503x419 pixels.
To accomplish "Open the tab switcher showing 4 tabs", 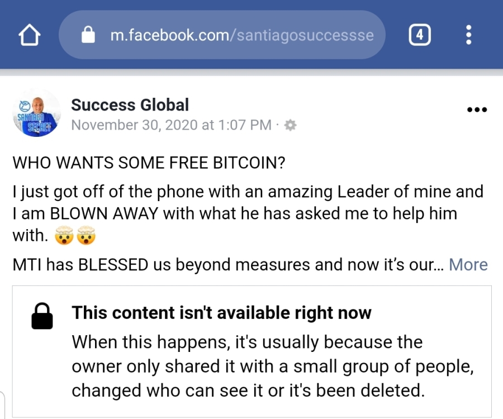I will tap(420, 36).
